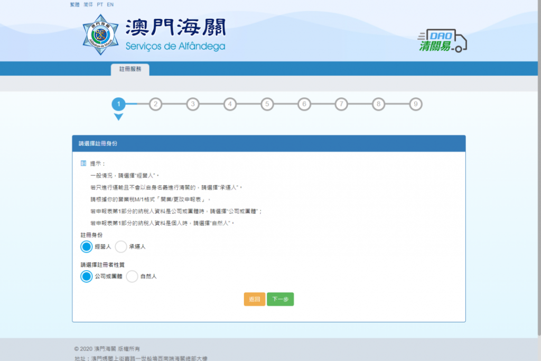Select final step 9 circle

(416, 104)
